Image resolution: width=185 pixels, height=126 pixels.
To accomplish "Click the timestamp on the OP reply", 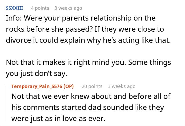I will click(x=122, y=86).
